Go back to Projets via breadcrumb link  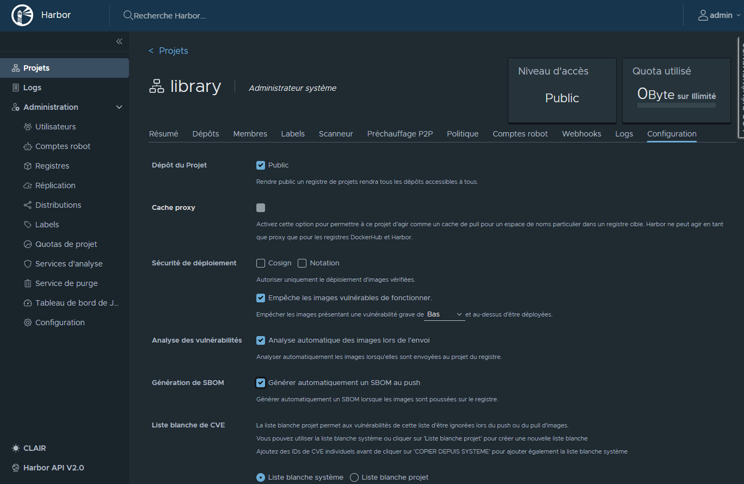(x=173, y=51)
